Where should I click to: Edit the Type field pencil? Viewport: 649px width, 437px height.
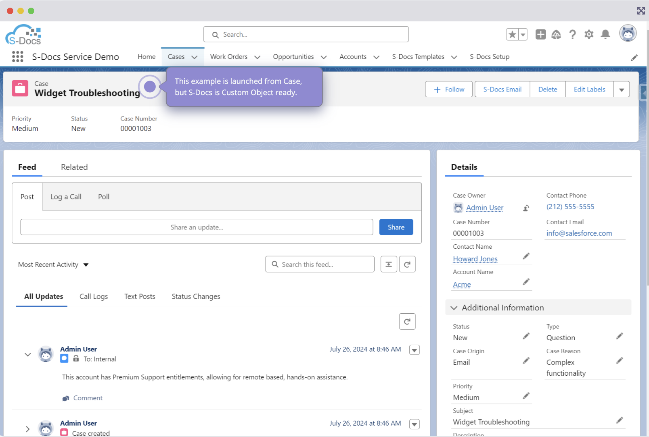pos(620,336)
